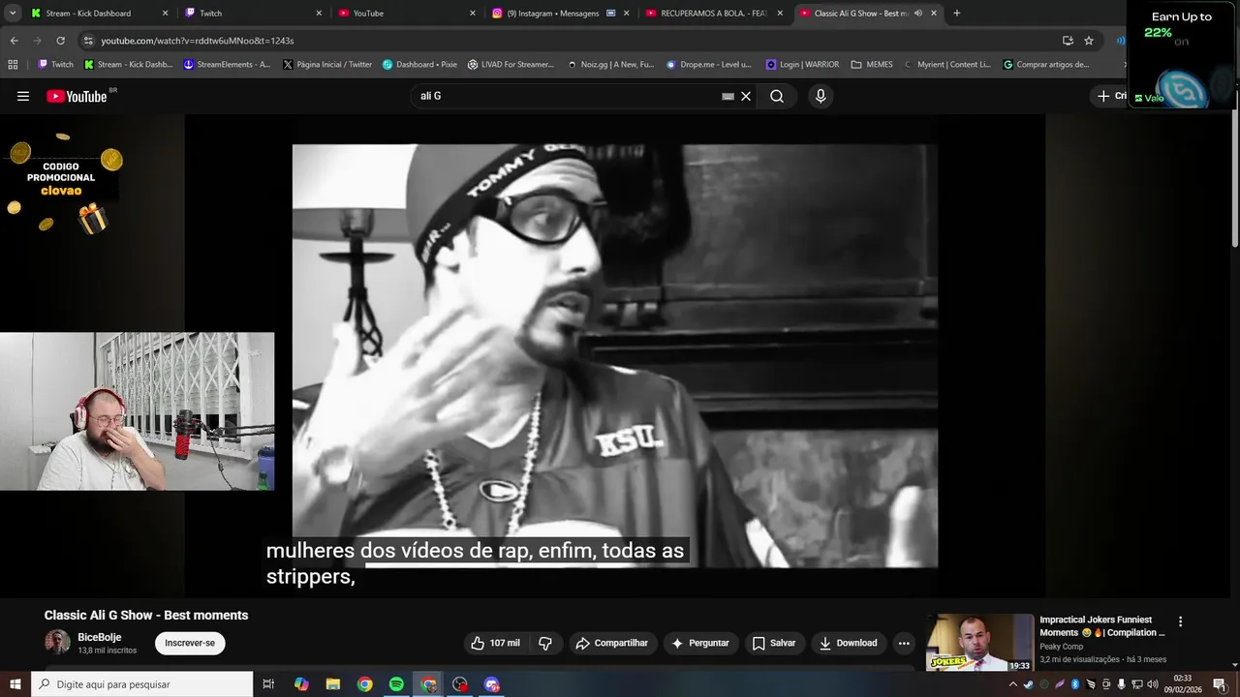Image resolution: width=1240 pixels, height=697 pixels.
Task: Open options for Impractical Jokers suggestion
Action: [x=1180, y=621]
